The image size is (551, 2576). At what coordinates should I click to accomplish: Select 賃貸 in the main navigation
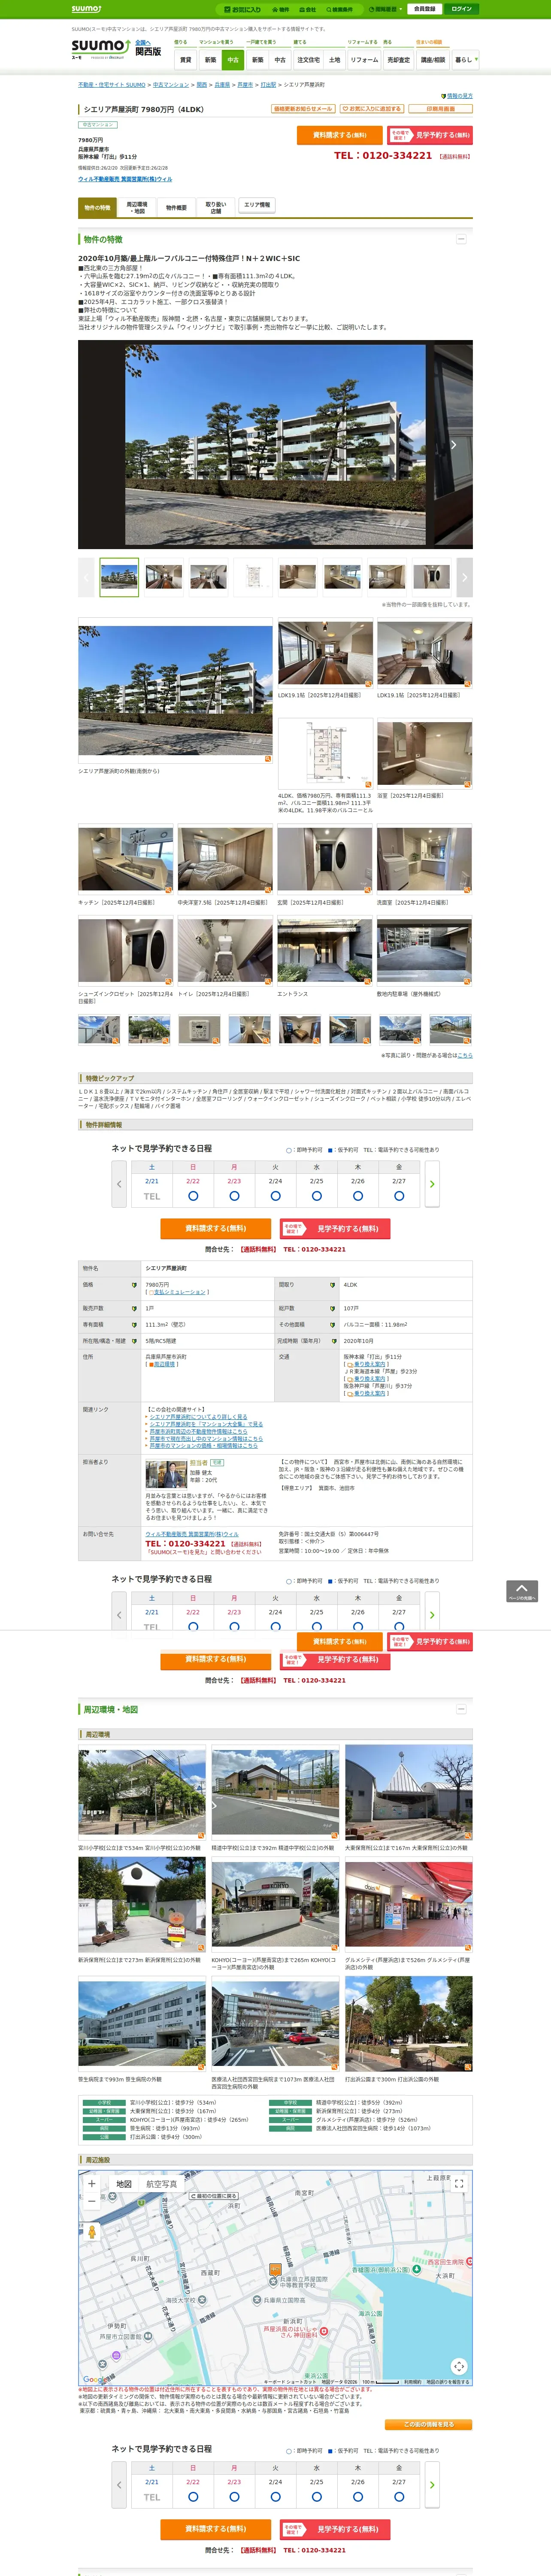coord(185,60)
